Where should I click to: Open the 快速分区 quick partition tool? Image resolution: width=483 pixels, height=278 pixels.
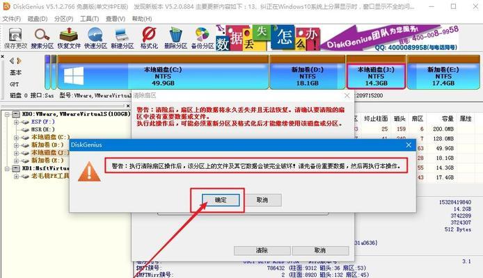pos(95,38)
